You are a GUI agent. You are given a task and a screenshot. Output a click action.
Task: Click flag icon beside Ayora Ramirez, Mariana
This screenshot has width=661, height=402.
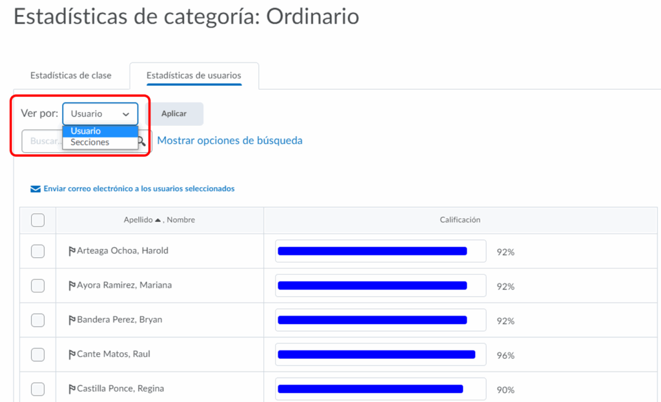[72, 285]
